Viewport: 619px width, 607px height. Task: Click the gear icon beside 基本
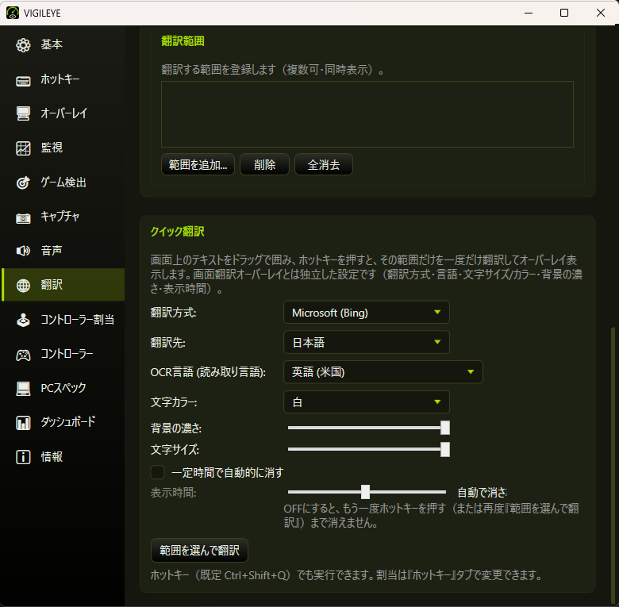click(23, 45)
